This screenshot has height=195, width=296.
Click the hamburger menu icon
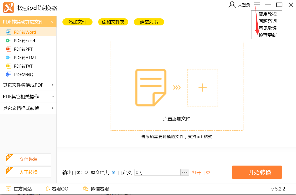257,5
